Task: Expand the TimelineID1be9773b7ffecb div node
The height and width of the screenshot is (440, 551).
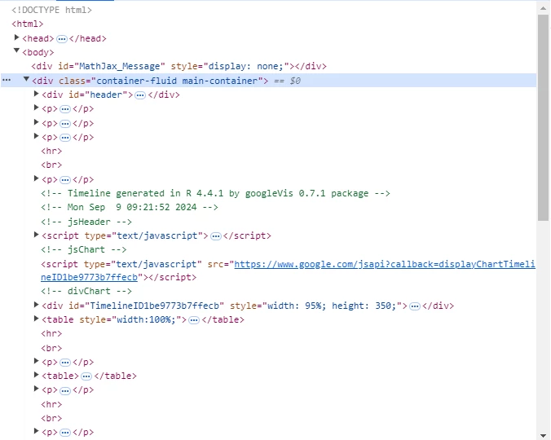Action: [x=36, y=305]
